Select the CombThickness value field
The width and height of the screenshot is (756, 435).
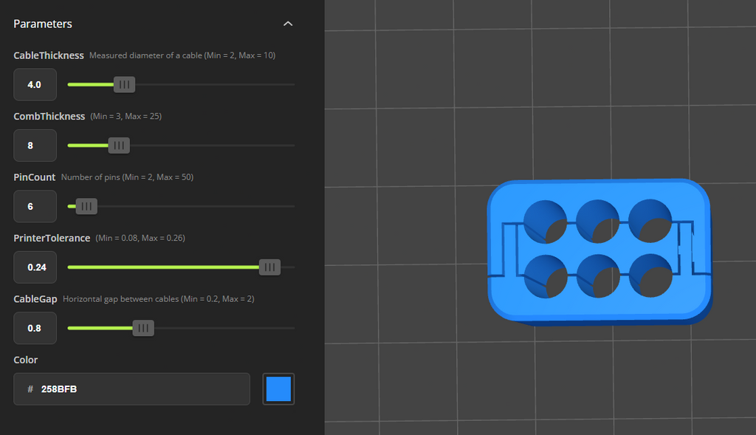(x=35, y=145)
